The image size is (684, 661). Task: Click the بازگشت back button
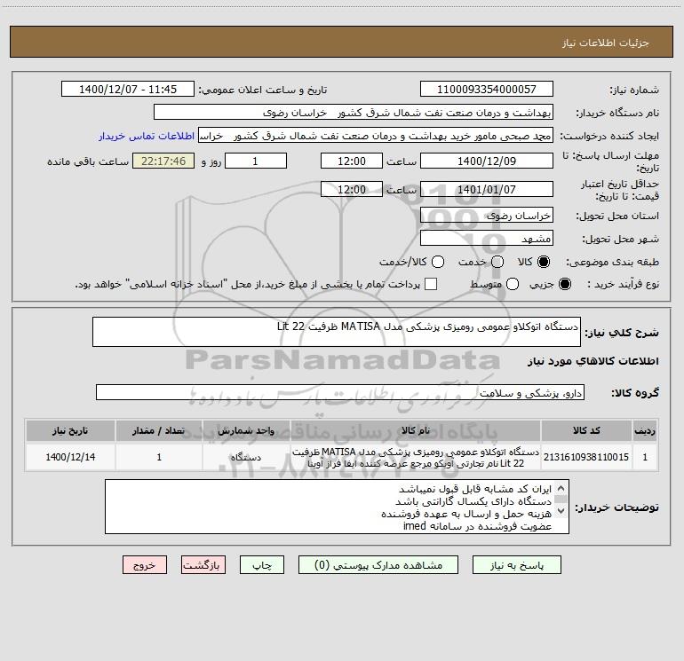pyautogui.click(x=203, y=565)
